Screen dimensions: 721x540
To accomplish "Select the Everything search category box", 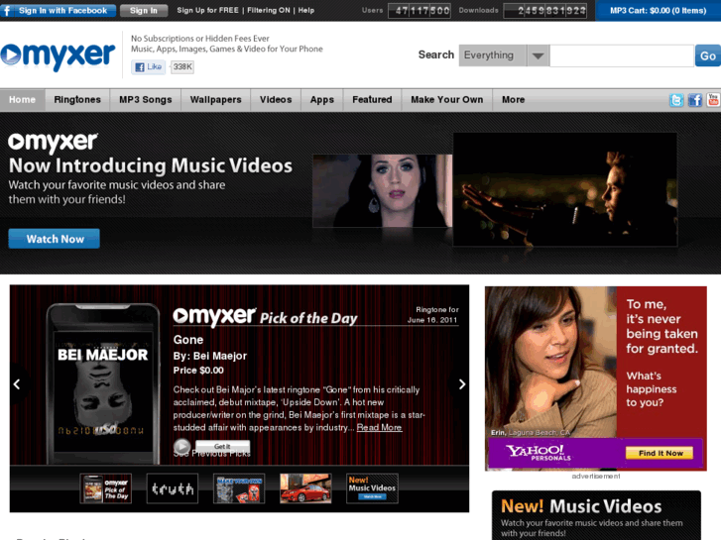I will [493, 55].
